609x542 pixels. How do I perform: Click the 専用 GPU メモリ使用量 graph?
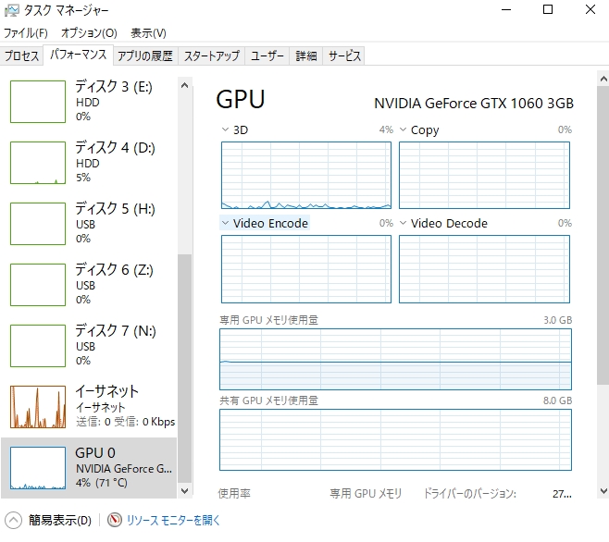click(395, 359)
